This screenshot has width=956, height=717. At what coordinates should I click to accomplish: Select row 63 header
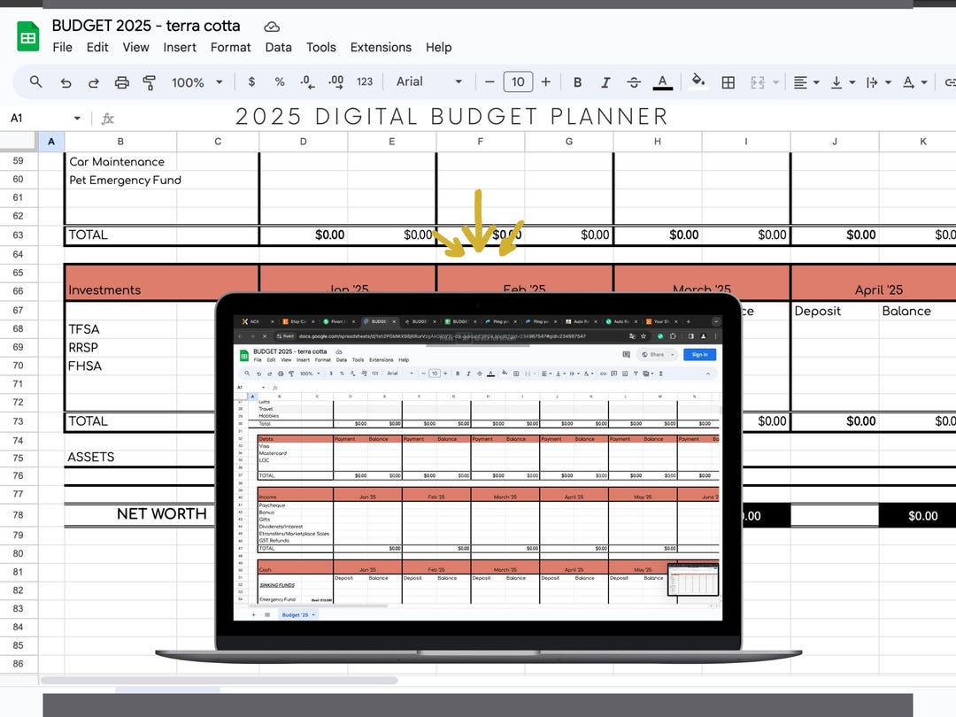click(x=19, y=235)
